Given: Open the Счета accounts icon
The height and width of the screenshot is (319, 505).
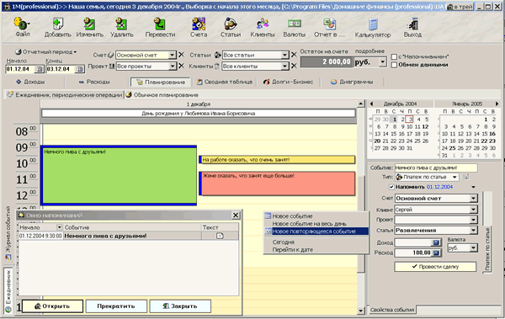Looking at the screenshot, I should tap(199, 28).
